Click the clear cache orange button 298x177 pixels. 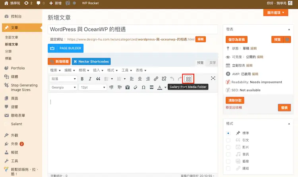(235, 100)
